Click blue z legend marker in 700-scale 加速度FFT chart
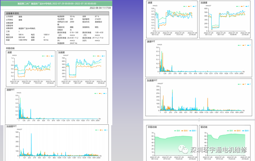The height and width of the screenshot is (161, 255). pyautogui.click(x=105, y=130)
